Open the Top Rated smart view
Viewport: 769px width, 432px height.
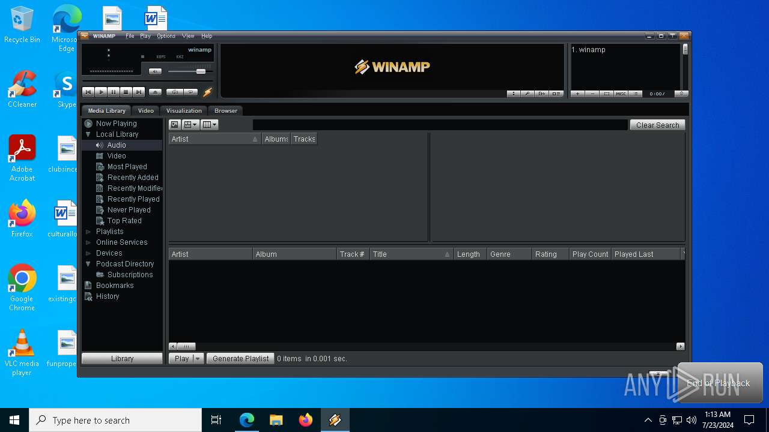click(x=124, y=221)
